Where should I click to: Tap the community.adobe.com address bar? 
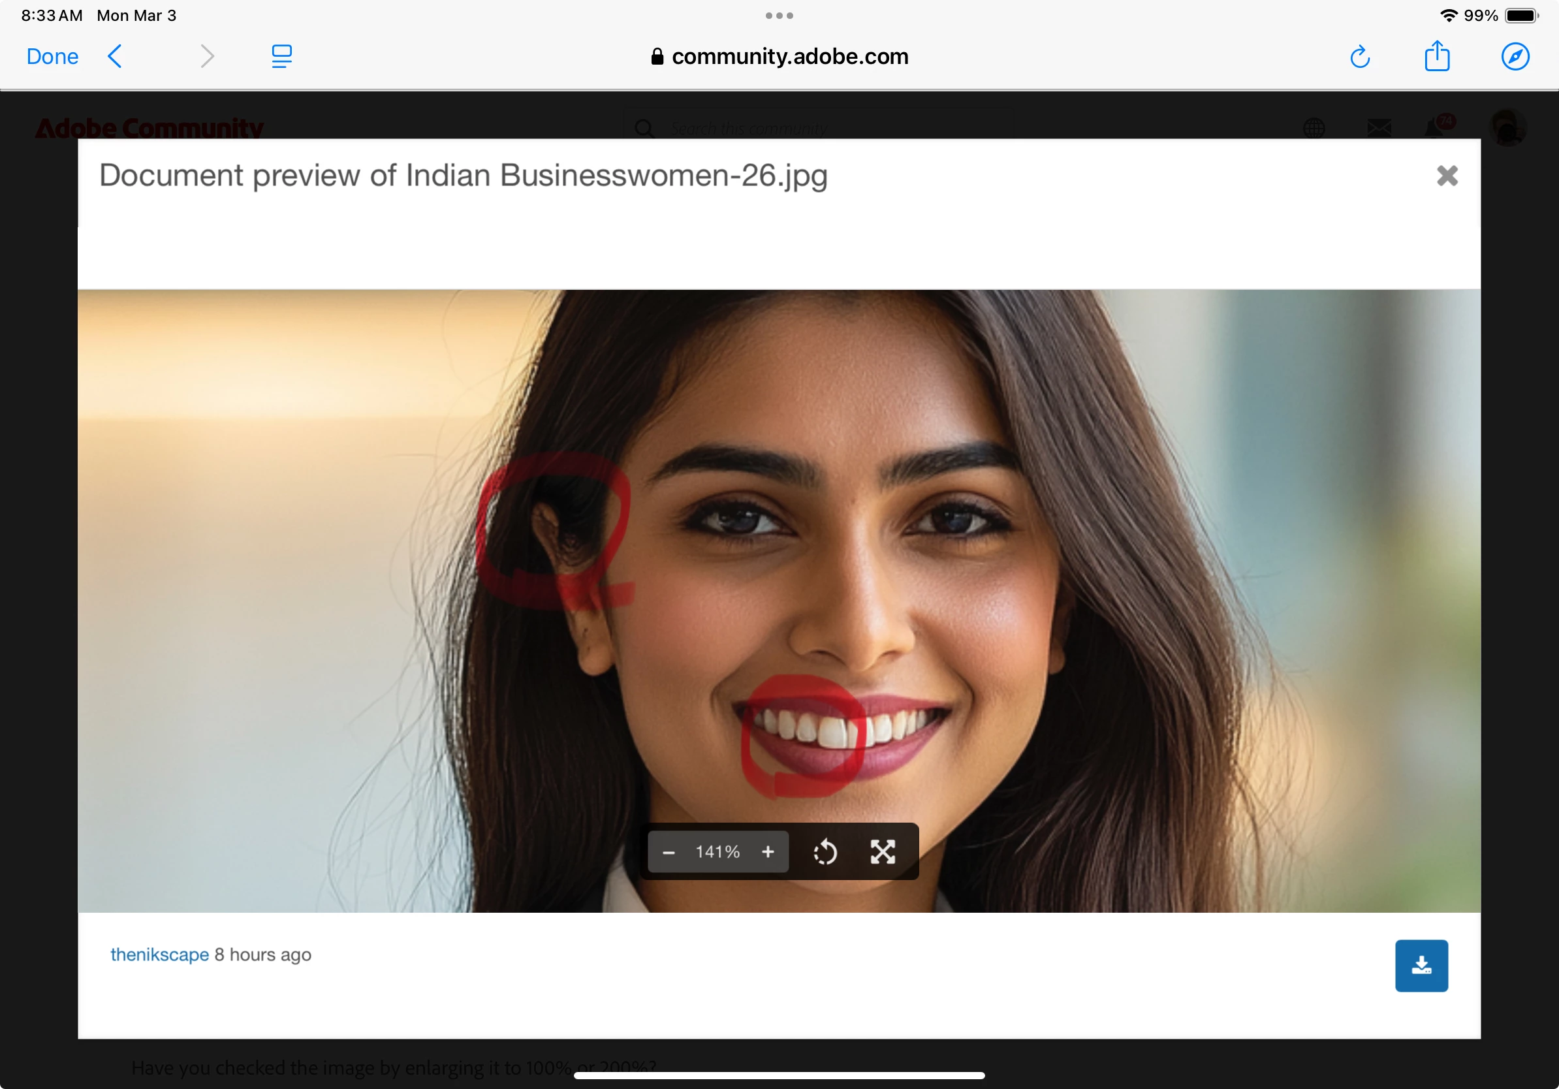click(779, 56)
